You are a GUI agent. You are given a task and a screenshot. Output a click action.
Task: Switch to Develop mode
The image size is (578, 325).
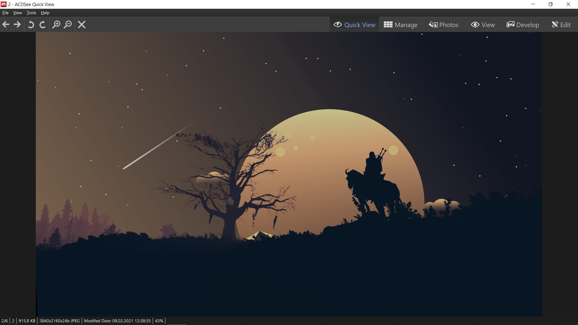tap(523, 25)
